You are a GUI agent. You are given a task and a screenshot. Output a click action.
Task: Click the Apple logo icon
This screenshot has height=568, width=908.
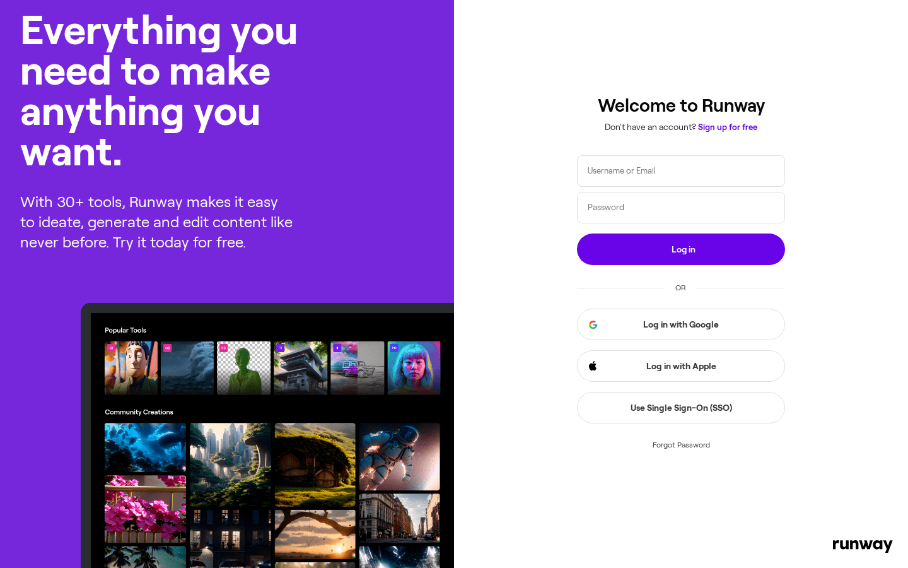(x=593, y=366)
